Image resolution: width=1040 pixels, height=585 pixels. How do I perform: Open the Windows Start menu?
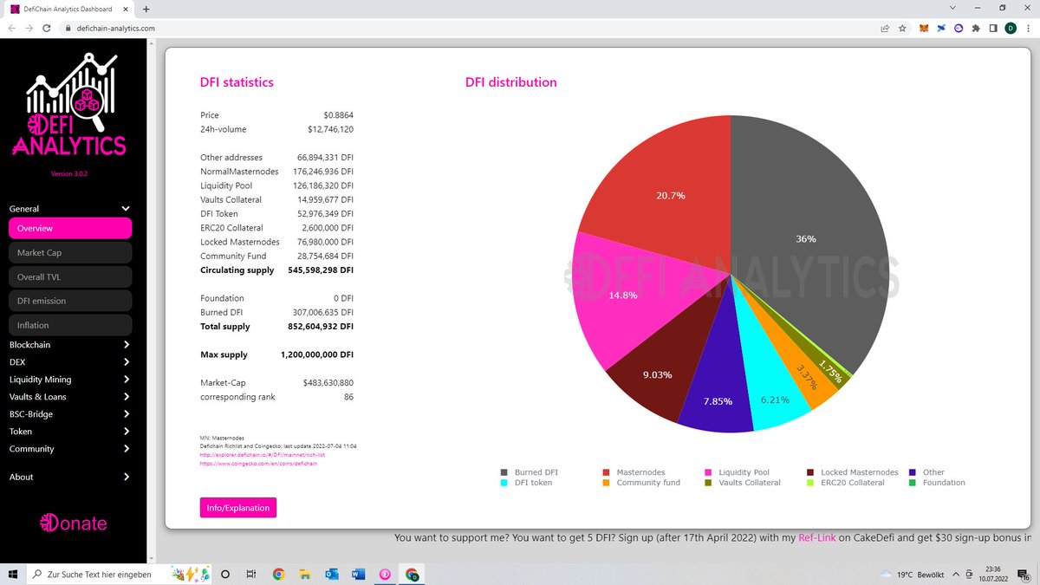(12, 574)
